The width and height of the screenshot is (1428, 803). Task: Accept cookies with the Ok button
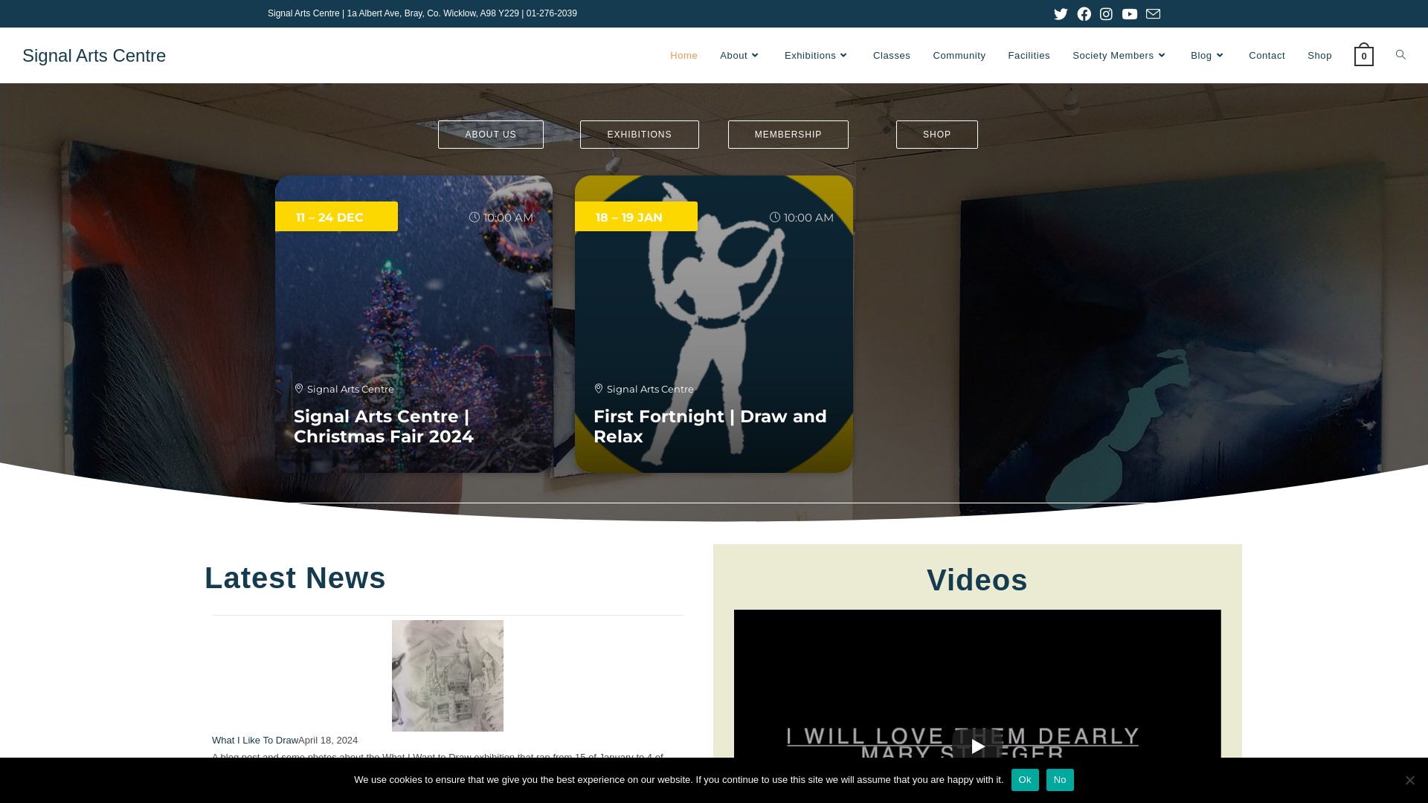[x=1024, y=780]
